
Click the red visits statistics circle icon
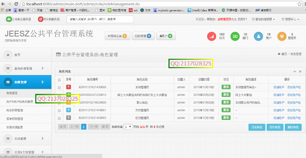[211, 36]
